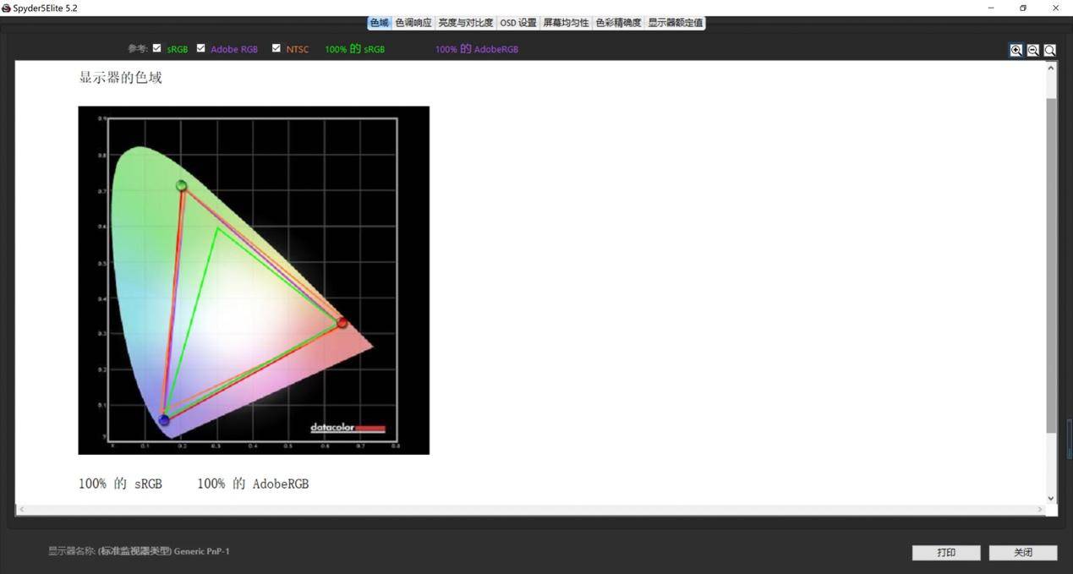Click the Spyder5Elite app icon in title bar

[x=7, y=8]
